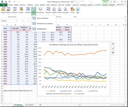The height and width of the screenshot is (107, 128).
Task: Switch to the FORMAT chart tab
Action: [x=112, y=5]
